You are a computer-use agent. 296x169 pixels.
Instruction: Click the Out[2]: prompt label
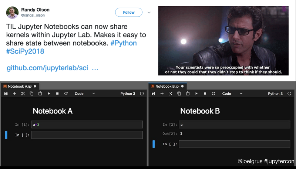tap(170, 134)
